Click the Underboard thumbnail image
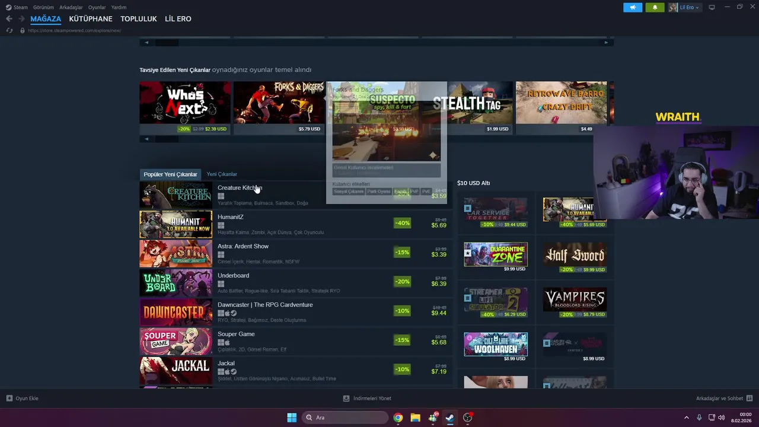 [x=176, y=283]
